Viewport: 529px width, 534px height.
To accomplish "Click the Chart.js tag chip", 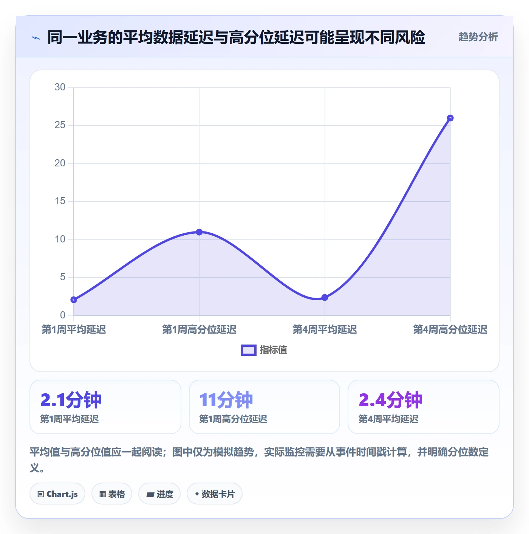I will (57, 494).
